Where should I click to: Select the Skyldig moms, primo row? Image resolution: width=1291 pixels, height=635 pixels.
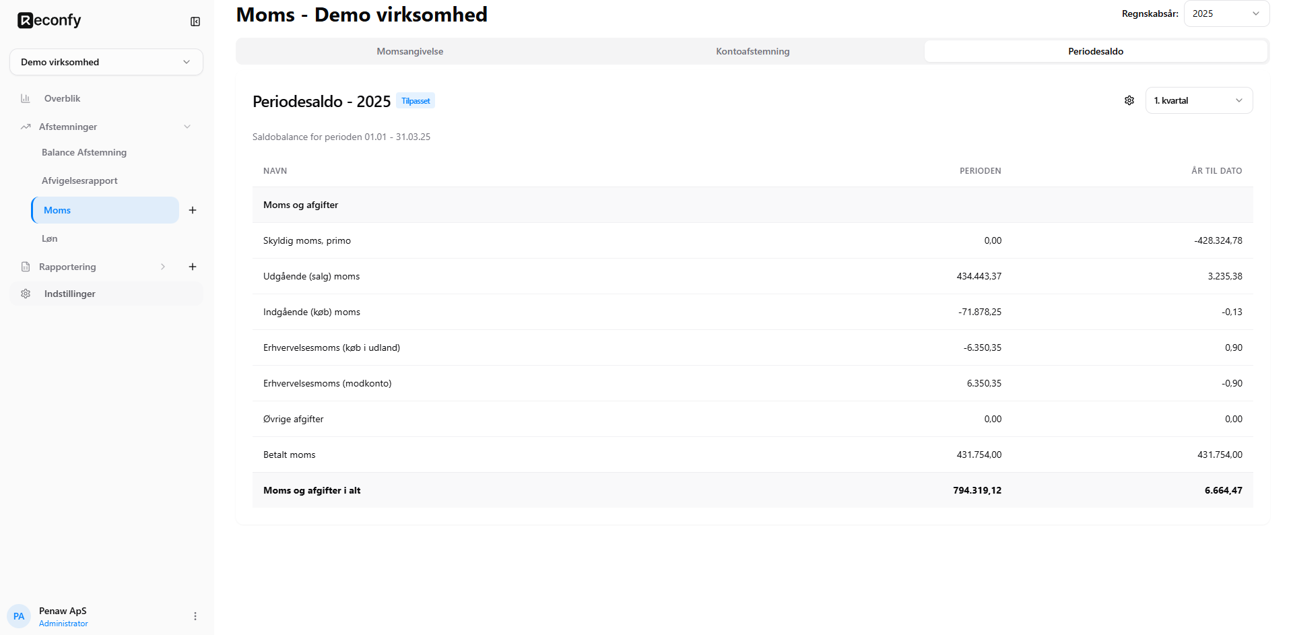tap(753, 240)
